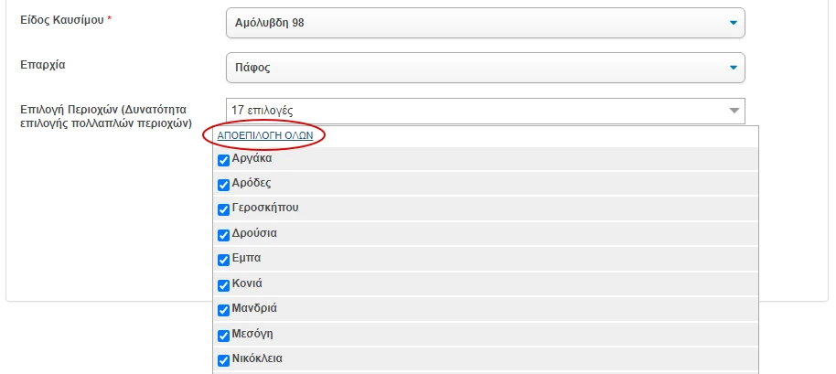This screenshot has width=836, height=374.
Task: Deselect the Μανδριά checkbox
Action: pyautogui.click(x=224, y=310)
